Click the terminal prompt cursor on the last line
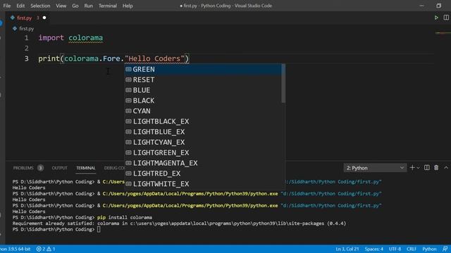The height and width of the screenshot is (253, 451). pyautogui.click(x=99, y=229)
